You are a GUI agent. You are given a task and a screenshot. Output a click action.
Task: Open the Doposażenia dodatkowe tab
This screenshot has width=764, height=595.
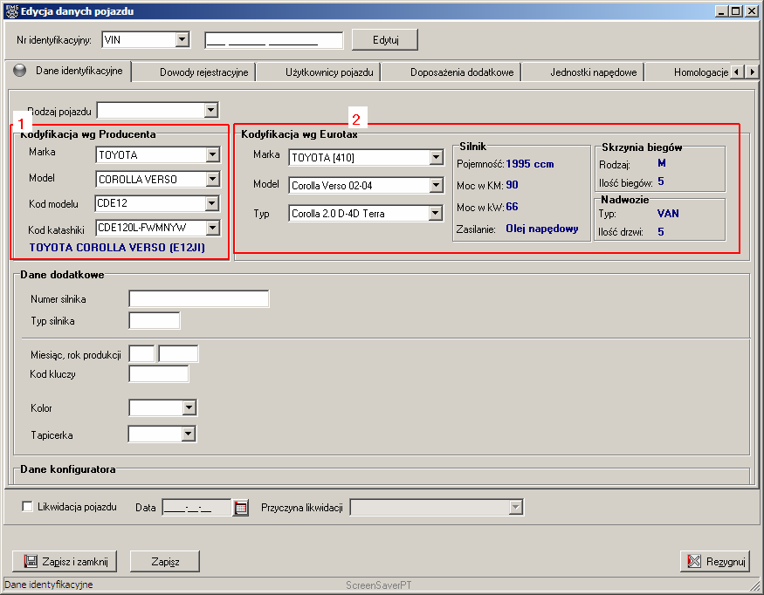pyautogui.click(x=462, y=72)
